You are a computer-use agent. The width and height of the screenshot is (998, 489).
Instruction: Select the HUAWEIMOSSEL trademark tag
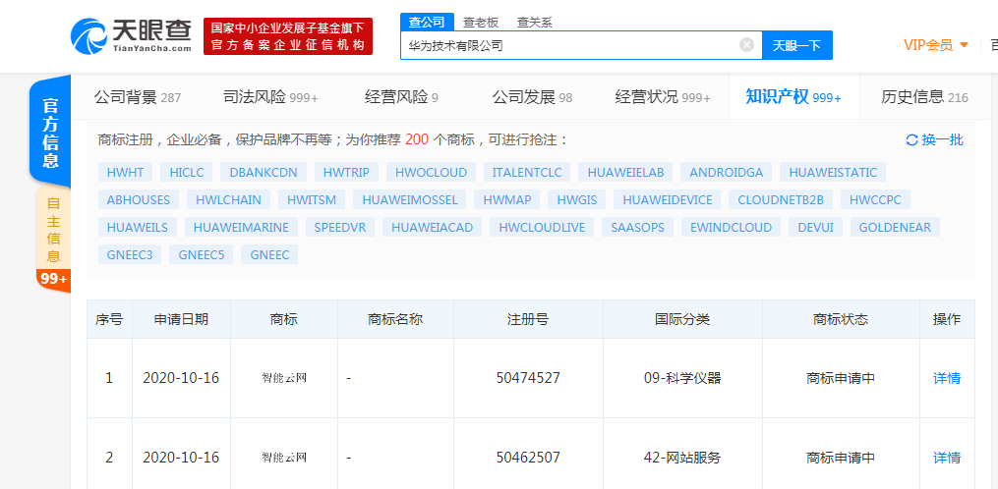(410, 199)
